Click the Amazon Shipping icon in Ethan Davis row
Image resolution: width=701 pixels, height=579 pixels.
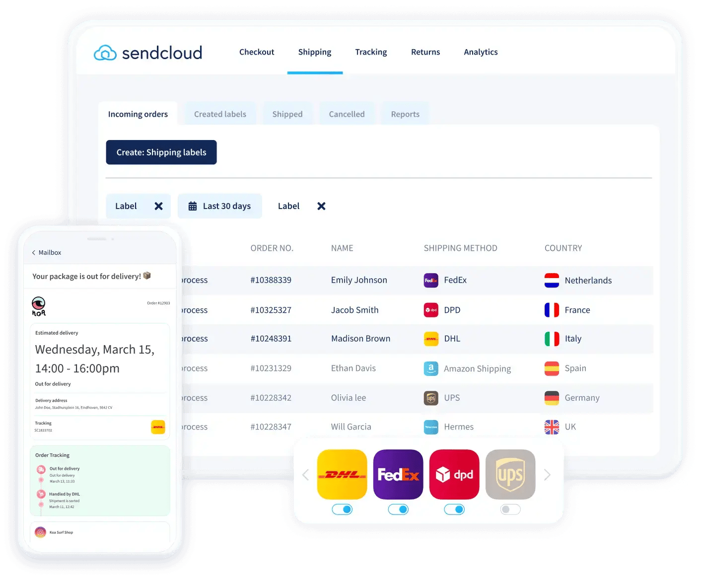[x=431, y=368]
